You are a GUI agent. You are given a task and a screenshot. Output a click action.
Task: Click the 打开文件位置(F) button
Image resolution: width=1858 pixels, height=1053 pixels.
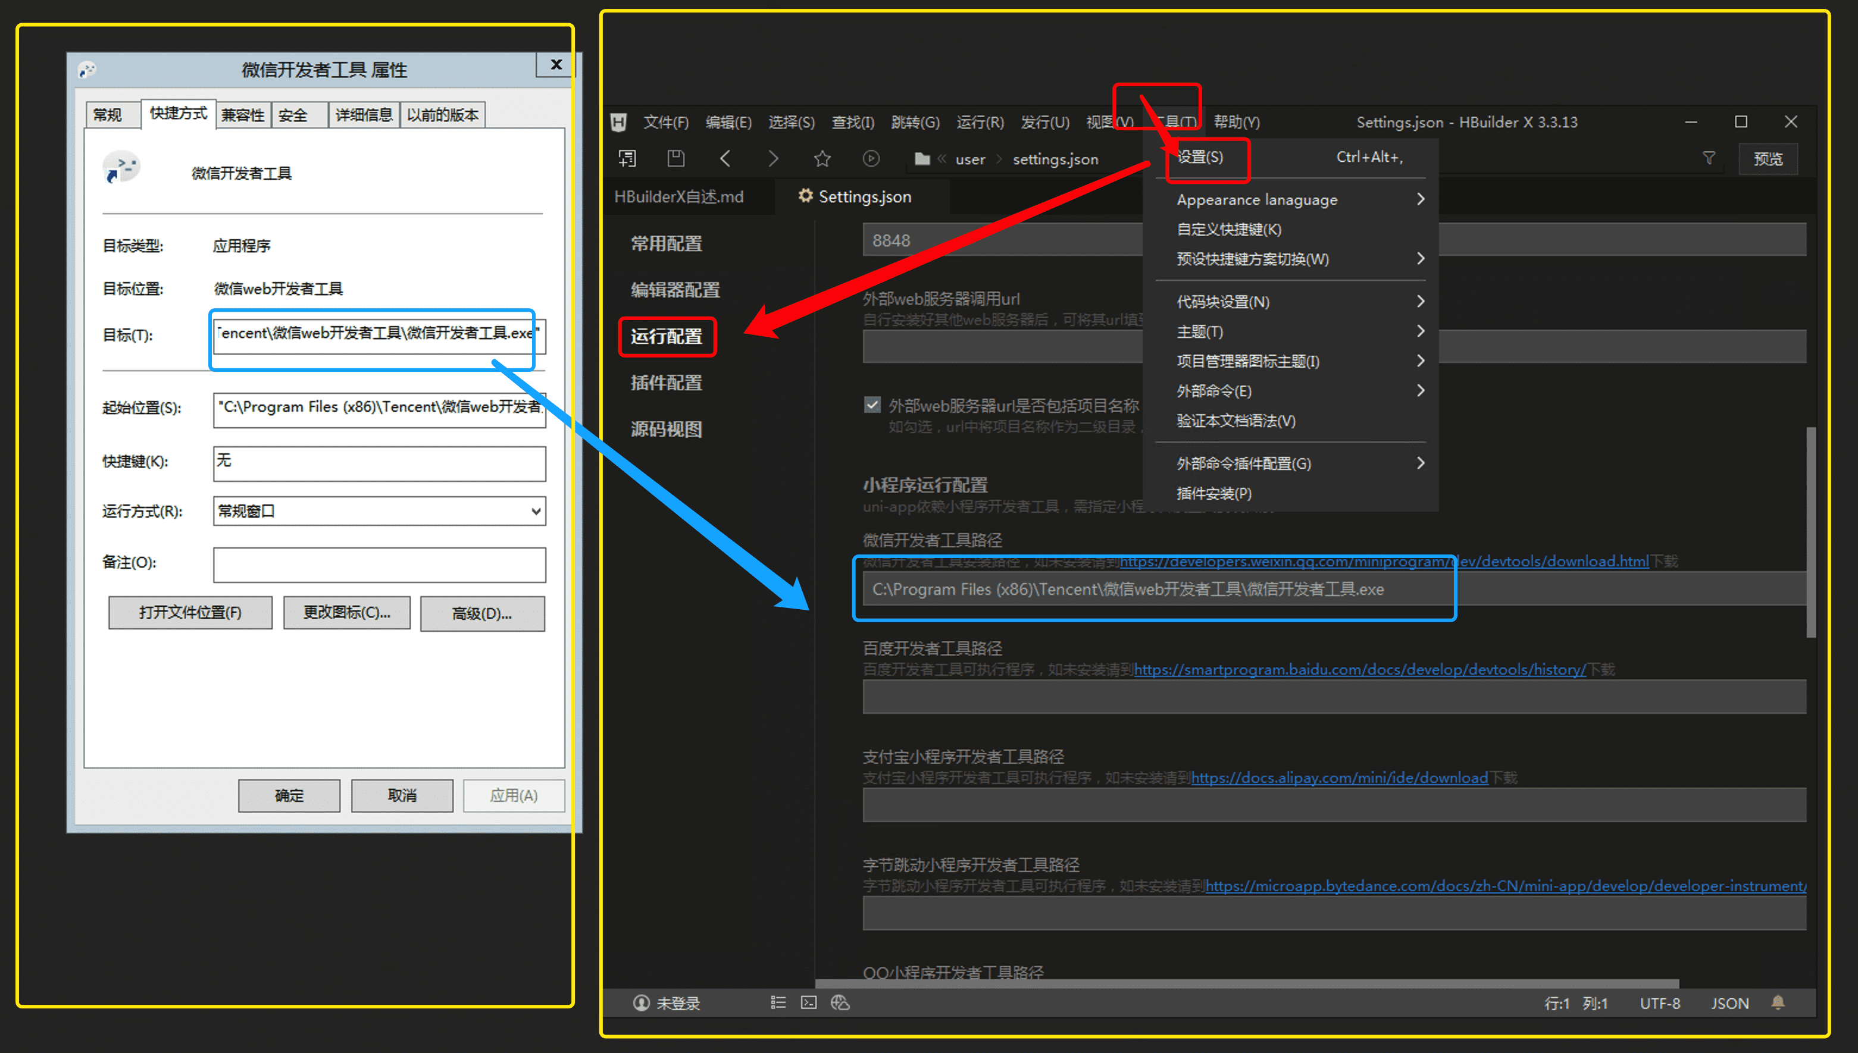pos(190,613)
